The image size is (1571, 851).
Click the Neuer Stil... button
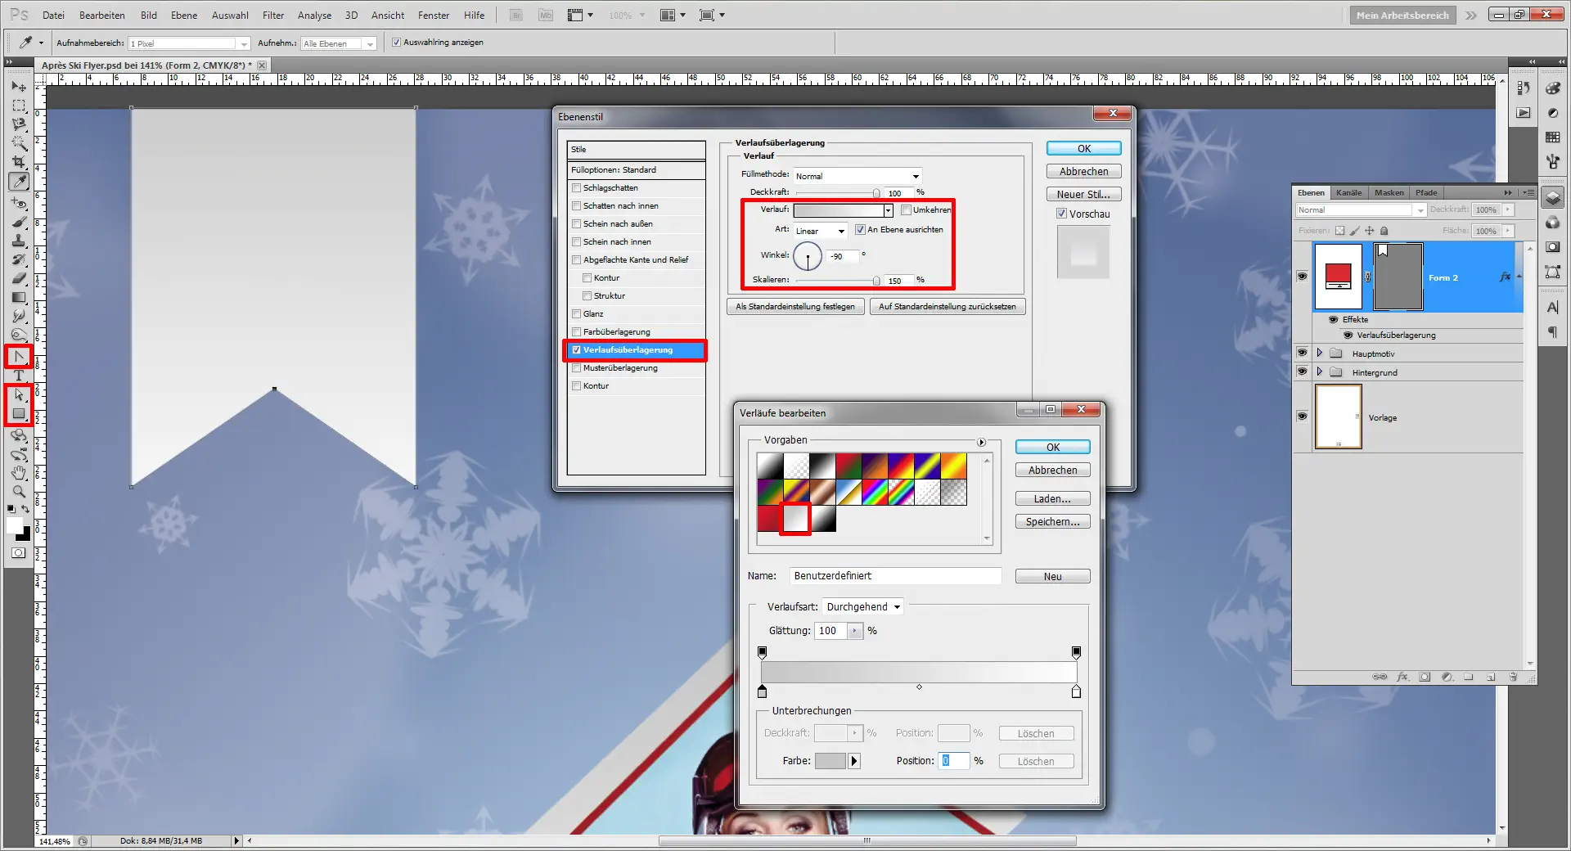(1083, 195)
